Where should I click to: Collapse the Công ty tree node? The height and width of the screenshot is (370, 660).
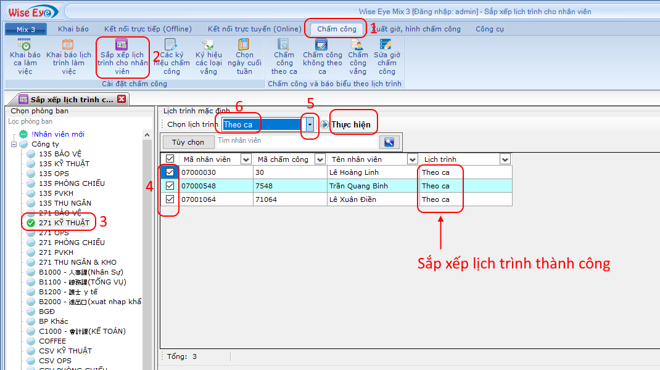pos(14,144)
